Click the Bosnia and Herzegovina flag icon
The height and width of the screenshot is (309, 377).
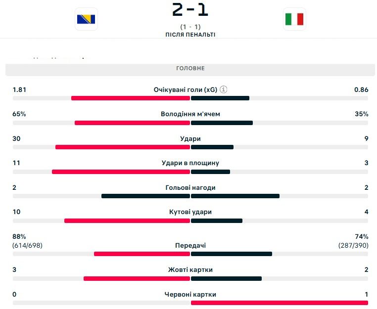tap(86, 19)
